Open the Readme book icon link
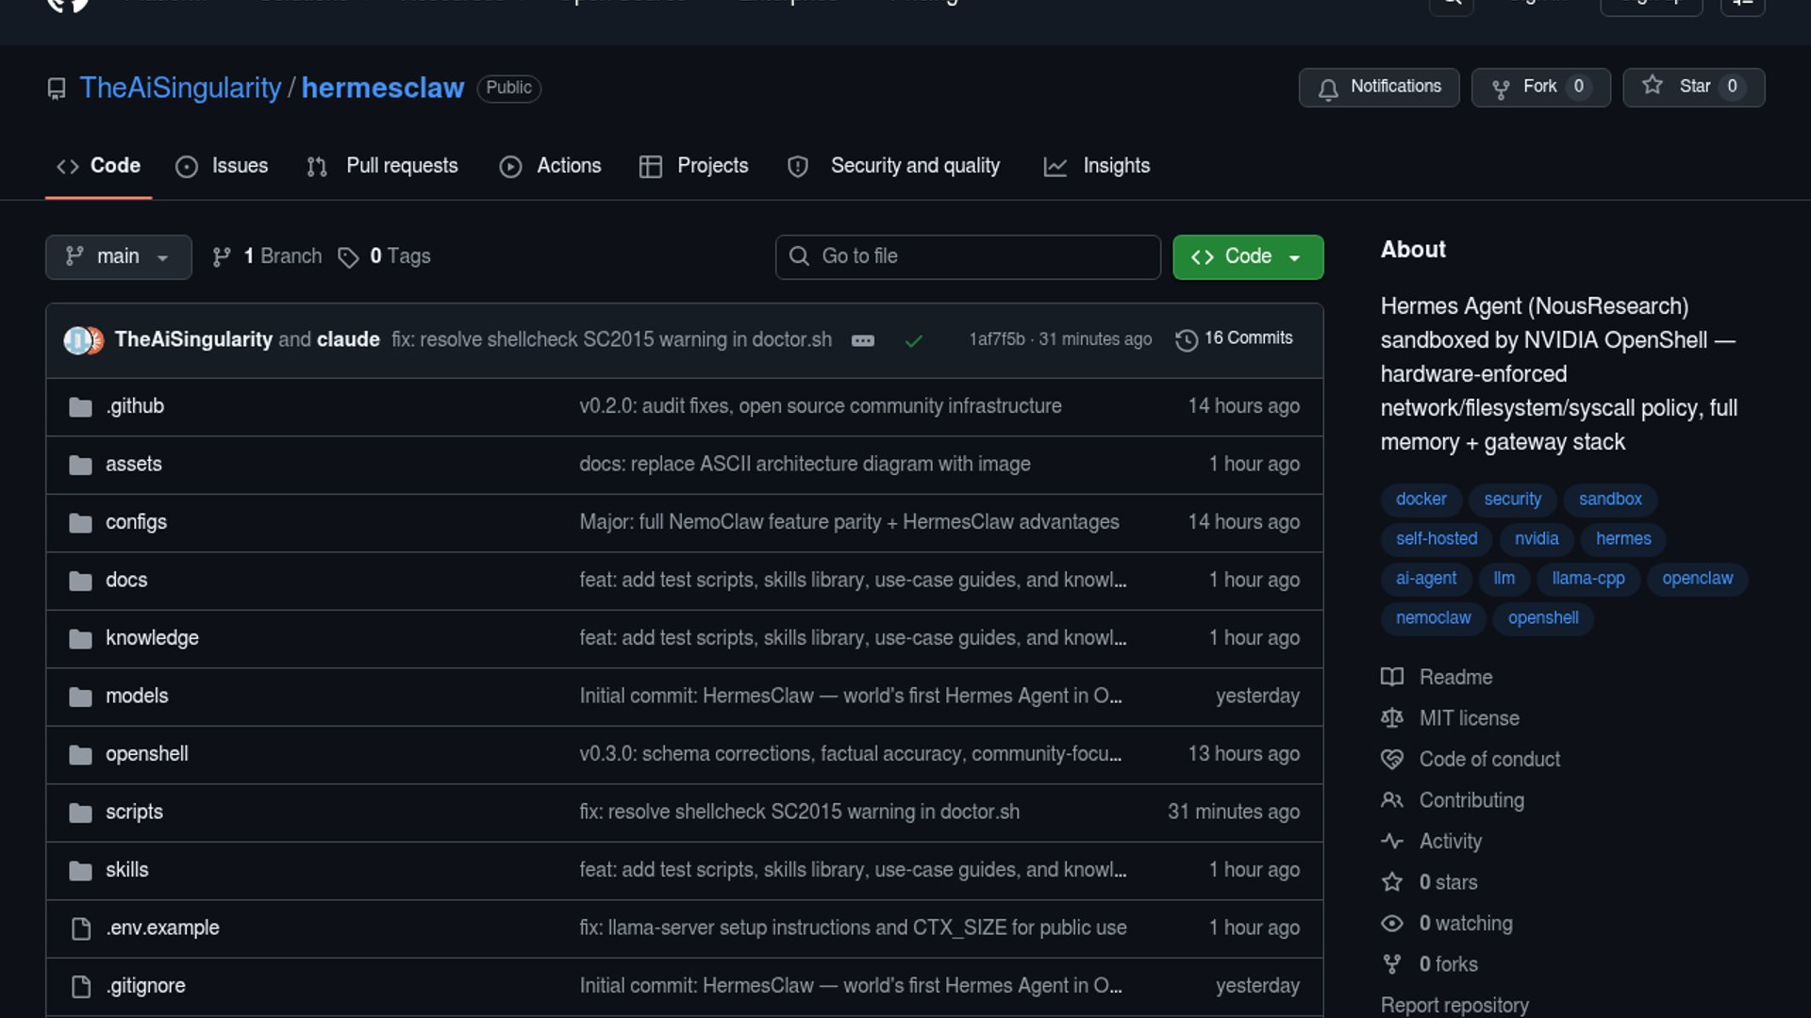The height and width of the screenshot is (1018, 1811). pyautogui.click(x=1392, y=677)
